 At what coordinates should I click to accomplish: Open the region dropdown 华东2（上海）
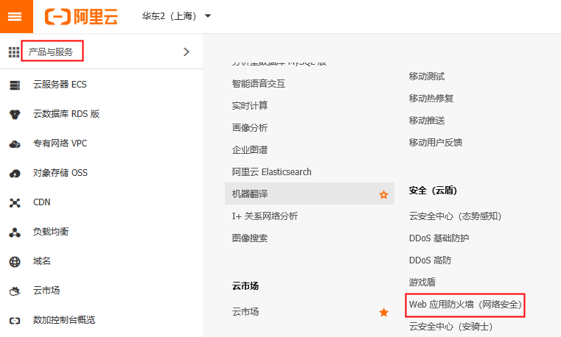(x=176, y=16)
